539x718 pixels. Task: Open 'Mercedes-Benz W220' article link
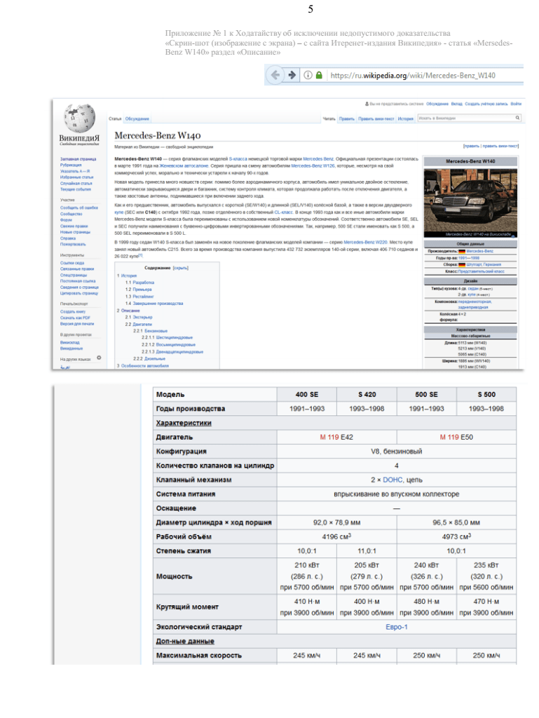click(366, 242)
